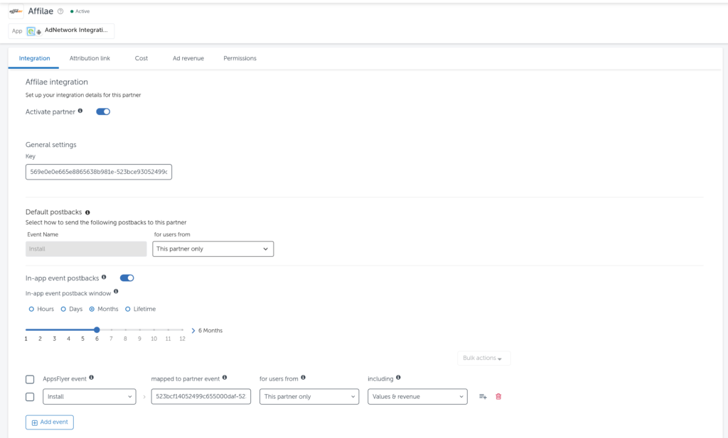
Task: Open the Install AppsFlyer event dropdown
Action: (89, 397)
